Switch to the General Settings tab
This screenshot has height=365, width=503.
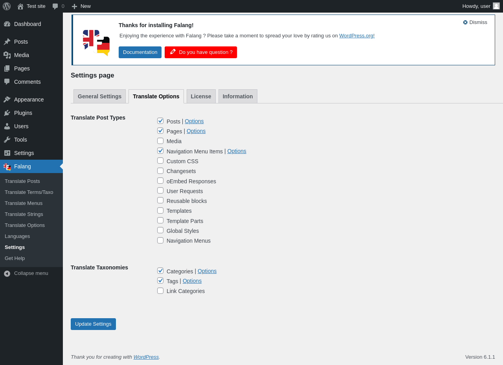pos(100,96)
